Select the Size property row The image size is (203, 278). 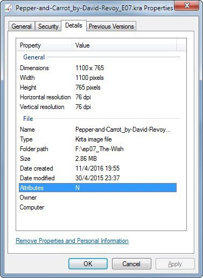(97, 159)
